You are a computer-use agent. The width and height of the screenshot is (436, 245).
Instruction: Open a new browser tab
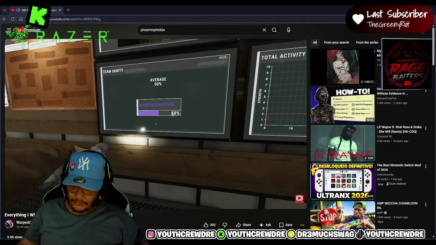point(68,10)
